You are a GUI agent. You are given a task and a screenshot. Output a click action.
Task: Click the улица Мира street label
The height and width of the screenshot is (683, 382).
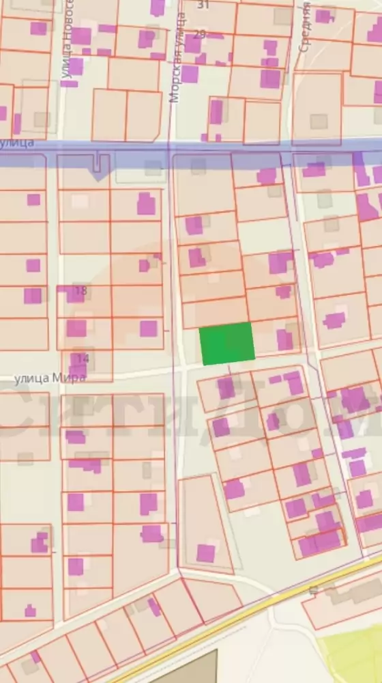tap(50, 378)
